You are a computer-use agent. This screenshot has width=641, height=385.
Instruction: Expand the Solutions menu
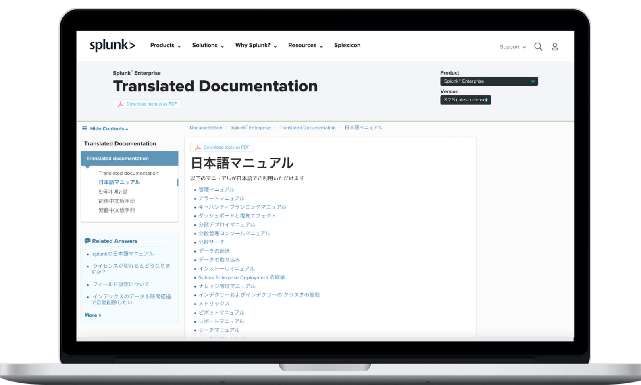208,45
